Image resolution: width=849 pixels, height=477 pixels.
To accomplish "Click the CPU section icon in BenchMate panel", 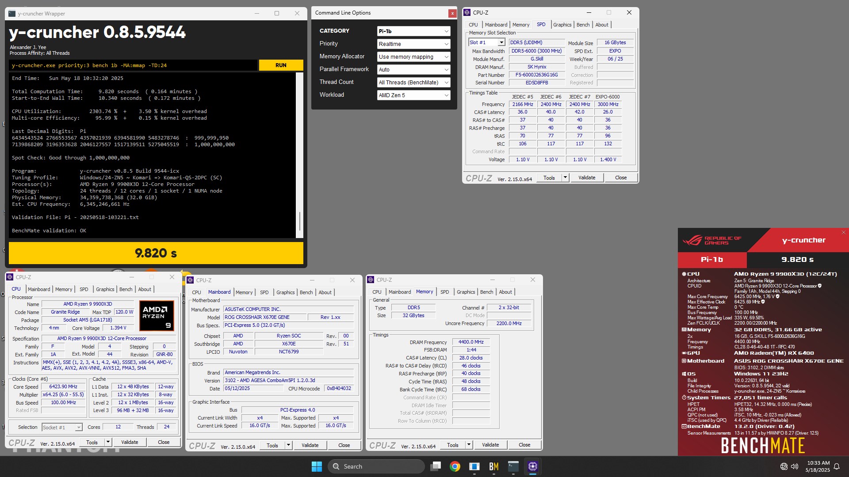I will [684, 274].
